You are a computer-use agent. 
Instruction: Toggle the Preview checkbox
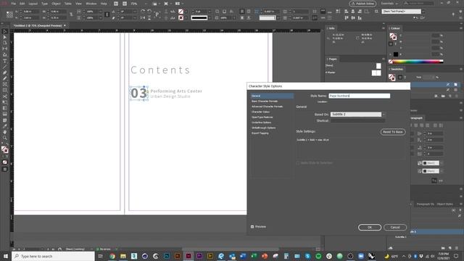pos(252,227)
